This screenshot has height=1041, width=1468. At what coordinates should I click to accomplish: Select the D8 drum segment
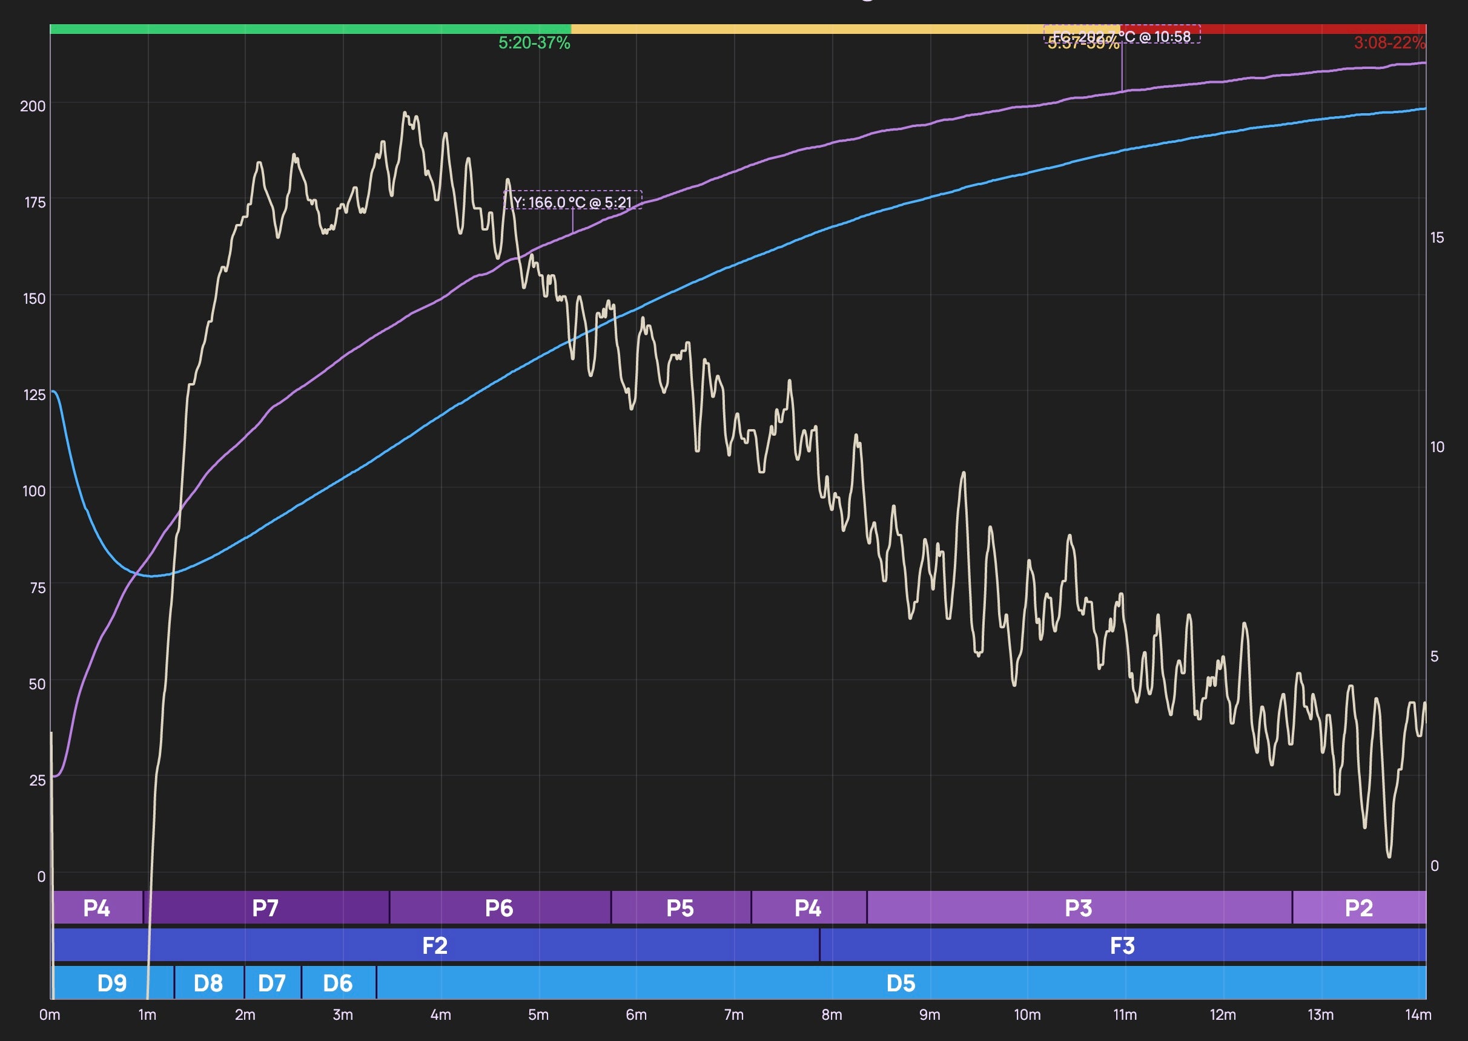click(x=209, y=983)
